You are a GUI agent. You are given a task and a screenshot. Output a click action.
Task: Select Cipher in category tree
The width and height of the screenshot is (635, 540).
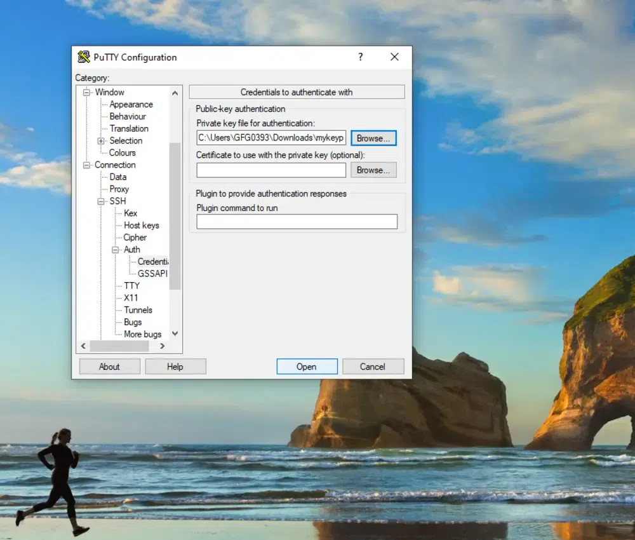(x=135, y=238)
